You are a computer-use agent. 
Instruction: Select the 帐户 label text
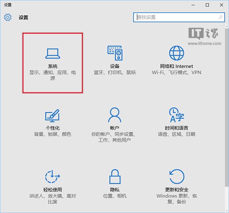coord(114,128)
